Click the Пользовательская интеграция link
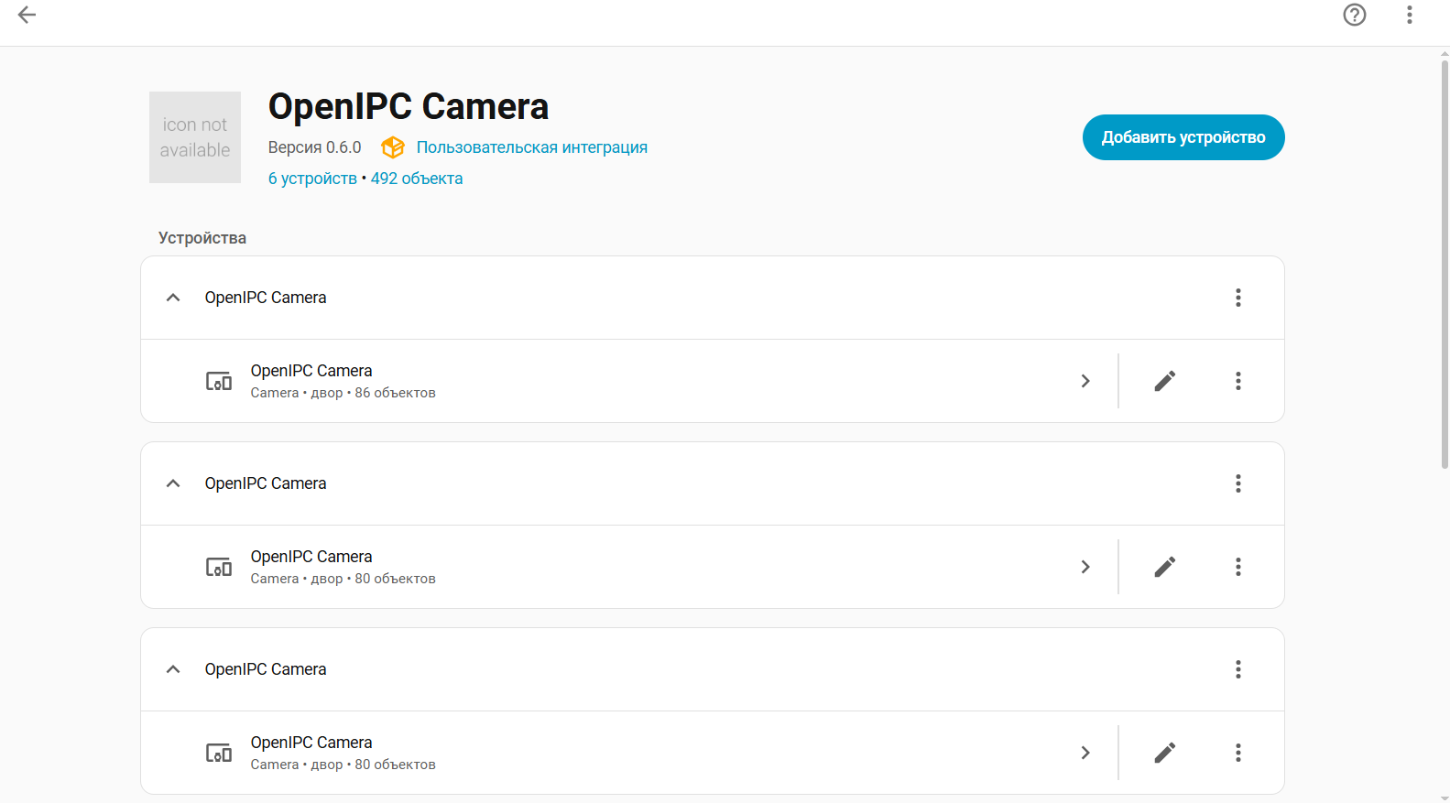The height and width of the screenshot is (803, 1450). coord(531,147)
